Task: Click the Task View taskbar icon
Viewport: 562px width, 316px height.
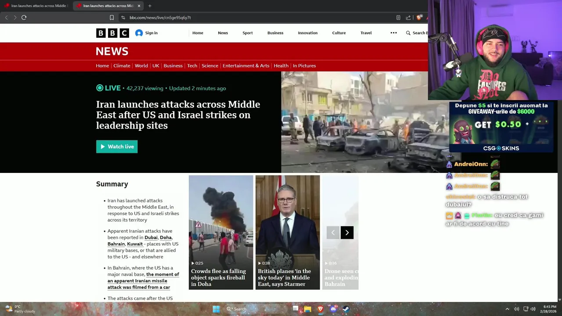Action: click(x=295, y=309)
